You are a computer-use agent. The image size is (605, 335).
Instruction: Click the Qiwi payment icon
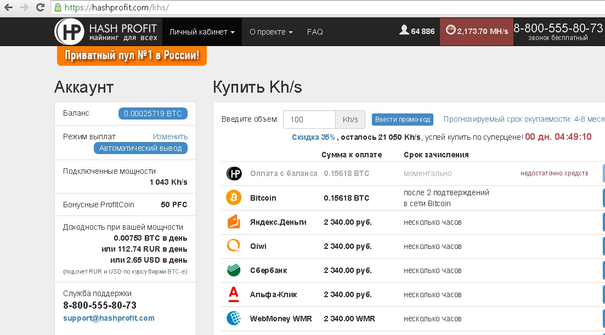pos(234,246)
